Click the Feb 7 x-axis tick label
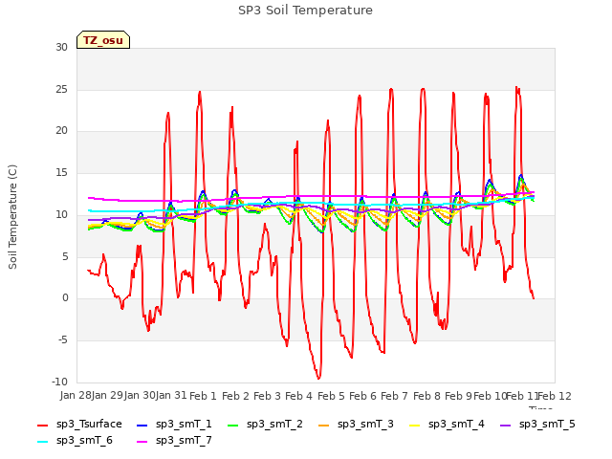 click(394, 396)
